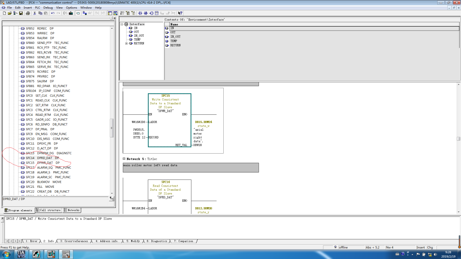Open the 1: Error output tab
This screenshot has height=259, width=461.
[31, 241]
